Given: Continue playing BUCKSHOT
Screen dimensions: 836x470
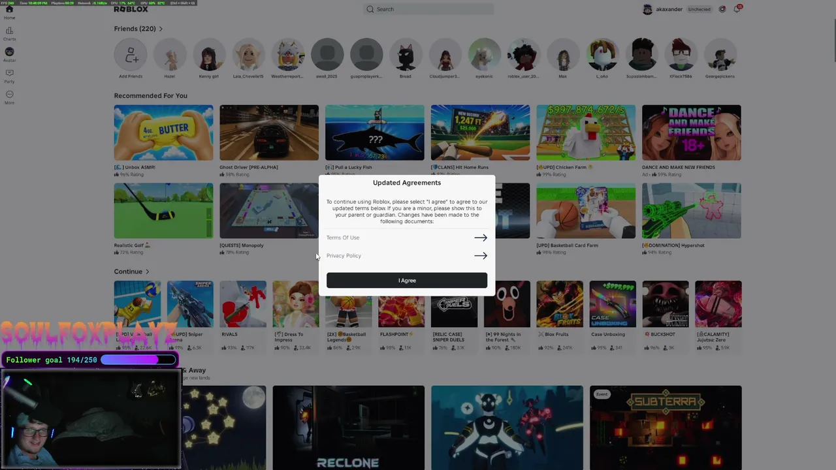Looking at the screenshot, I should pos(666,304).
